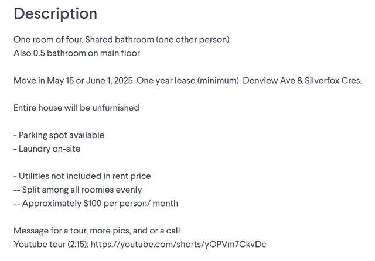The image size is (375, 261).
Task: Click "Entire house will be unfurnished" line
Action: pos(76,108)
